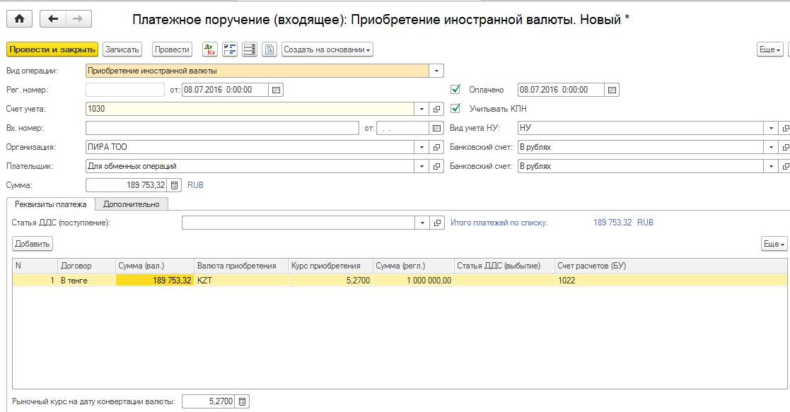Click Итого платежей по списку link
Image resolution: width=790 pixels, height=412 pixels.
499,223
